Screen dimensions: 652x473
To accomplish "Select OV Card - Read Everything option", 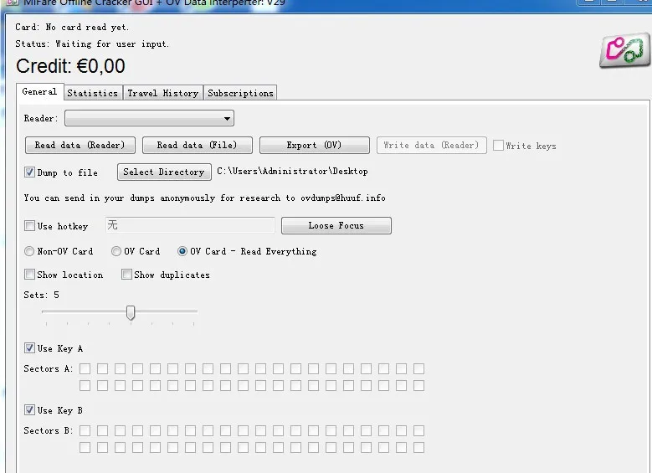I will [x=182, y=251].
